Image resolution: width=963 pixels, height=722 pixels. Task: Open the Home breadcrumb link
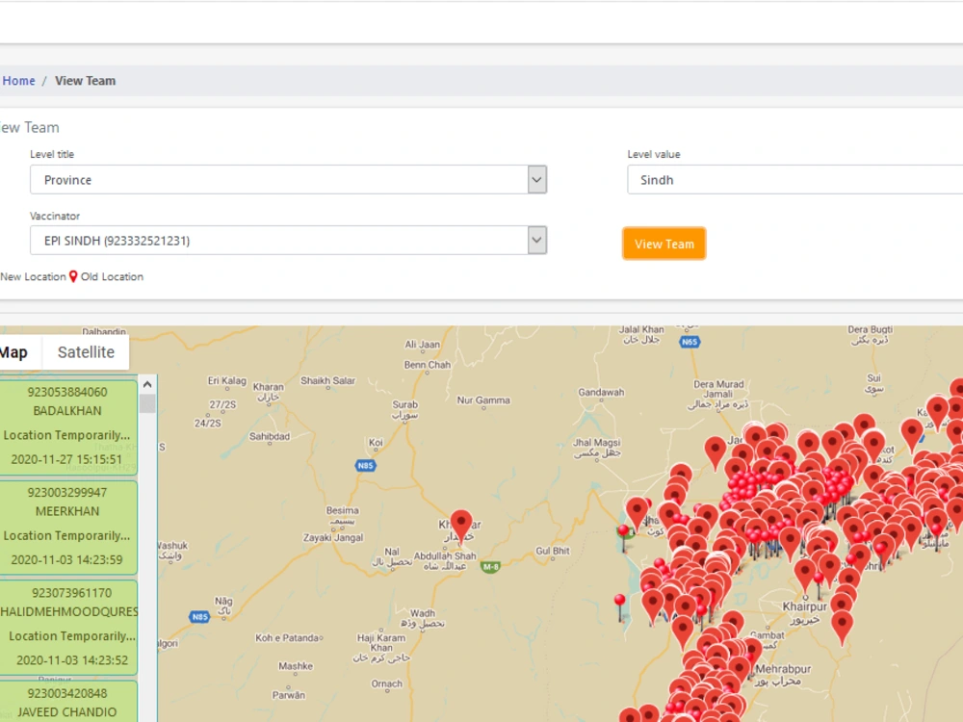18,81
